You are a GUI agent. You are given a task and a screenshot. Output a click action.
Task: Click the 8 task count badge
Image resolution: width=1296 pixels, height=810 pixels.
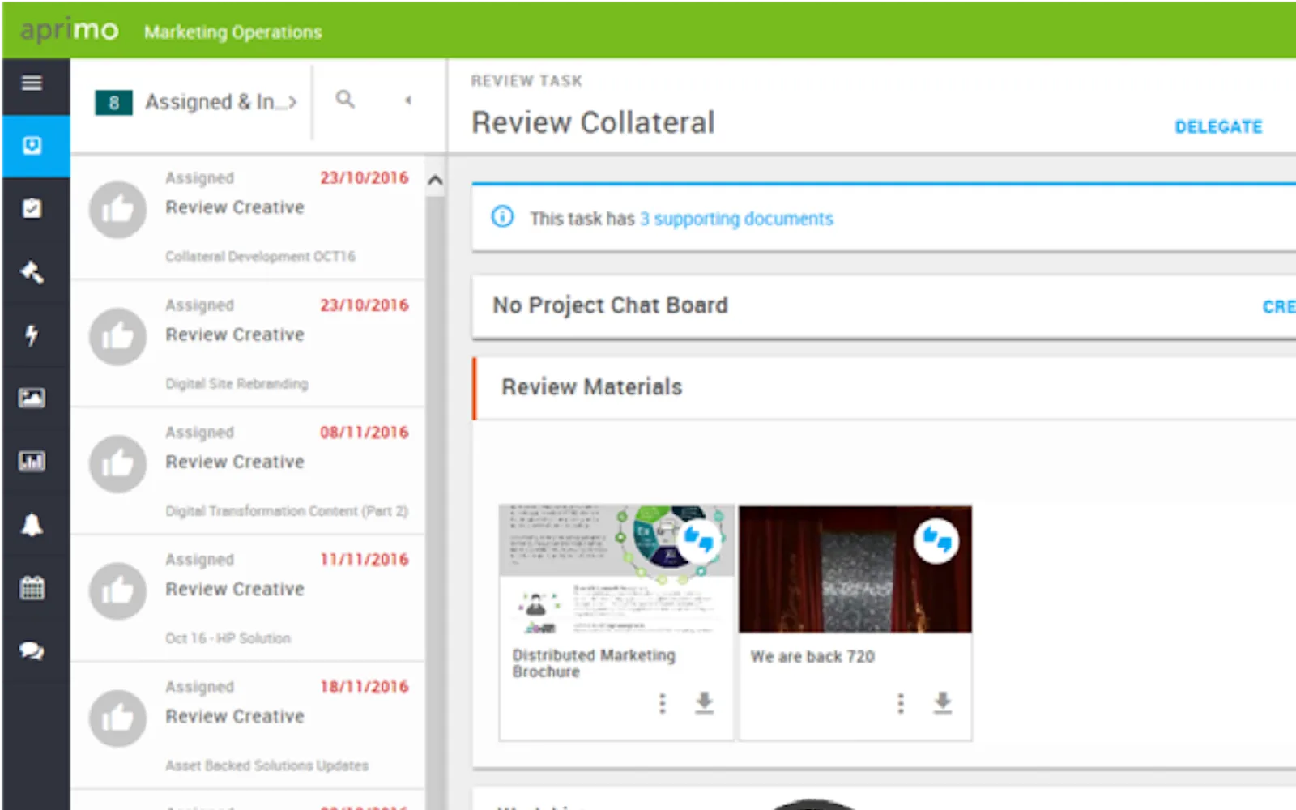pyautogui.click(x=113, y=103)
